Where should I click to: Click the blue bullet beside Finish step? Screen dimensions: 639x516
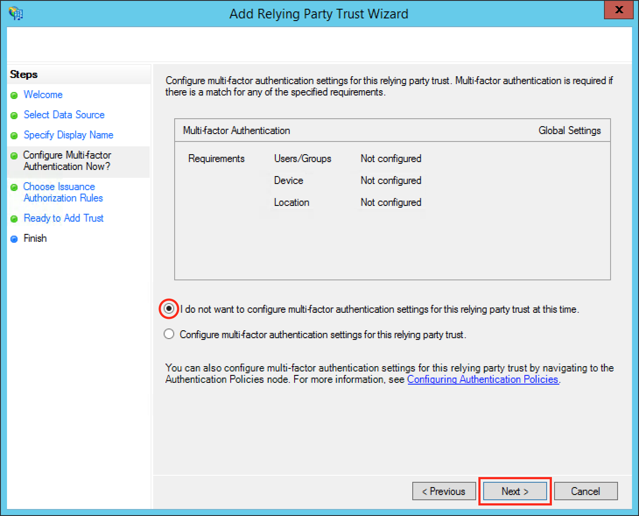[14, 239]
